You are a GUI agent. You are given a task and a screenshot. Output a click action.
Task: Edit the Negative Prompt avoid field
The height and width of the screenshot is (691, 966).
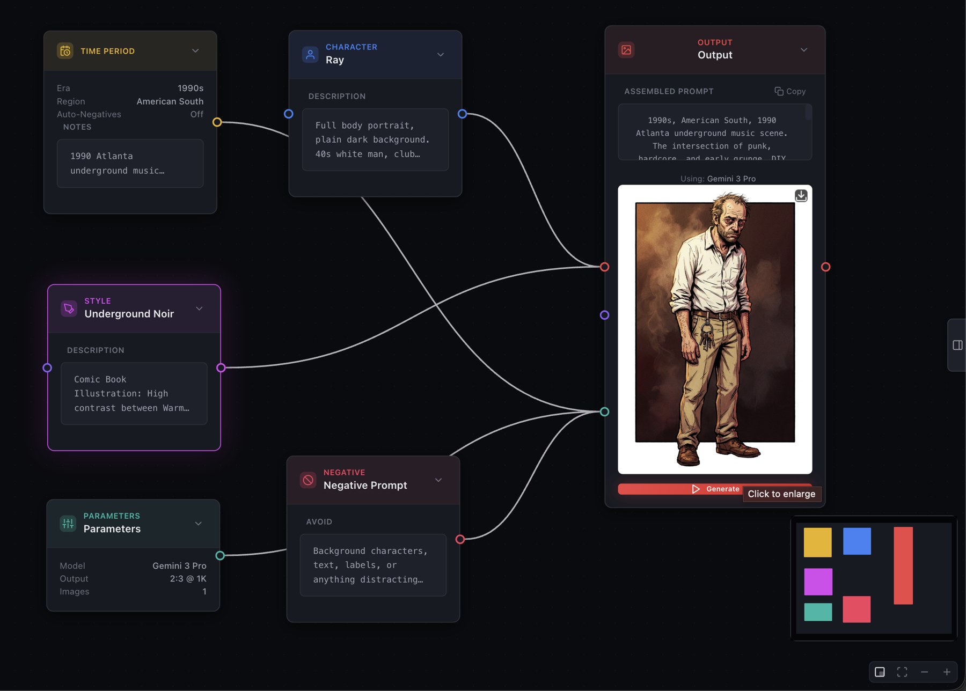373,565
